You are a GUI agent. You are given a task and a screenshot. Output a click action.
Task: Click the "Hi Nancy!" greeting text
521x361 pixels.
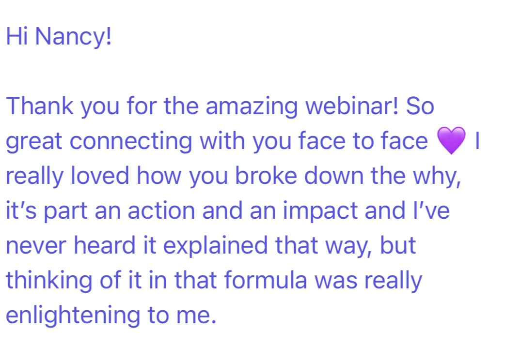pyautogui.click(x=59, y=36)
